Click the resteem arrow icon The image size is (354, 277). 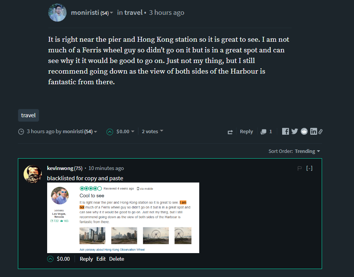230,132
